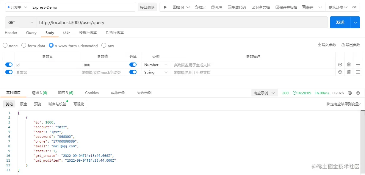365x175 pixels.
Task: Click the 分享文档 share document button
Action: click(261, 7)
